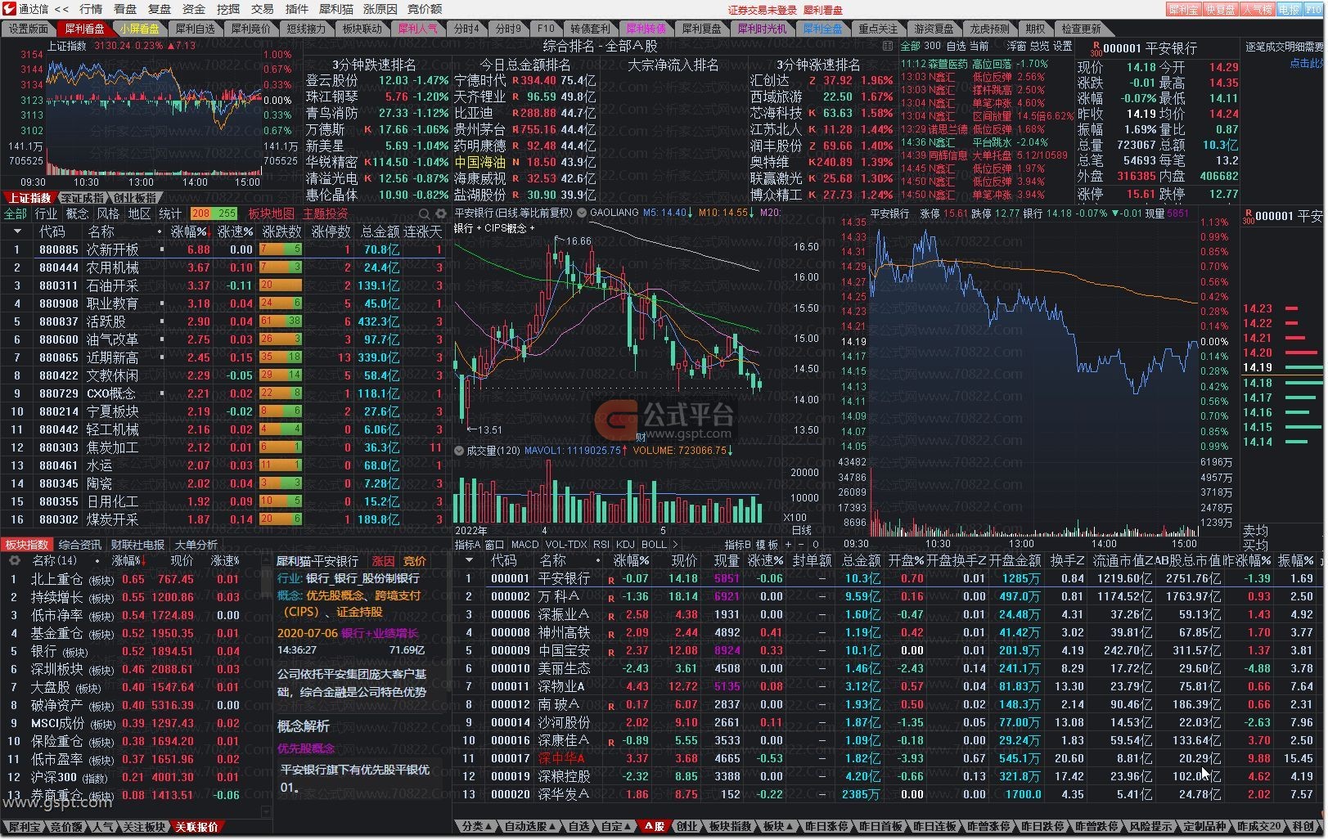Open the 自动选股▲ bottom dropdown
The image size is (1328, 840).
(529, 827)
